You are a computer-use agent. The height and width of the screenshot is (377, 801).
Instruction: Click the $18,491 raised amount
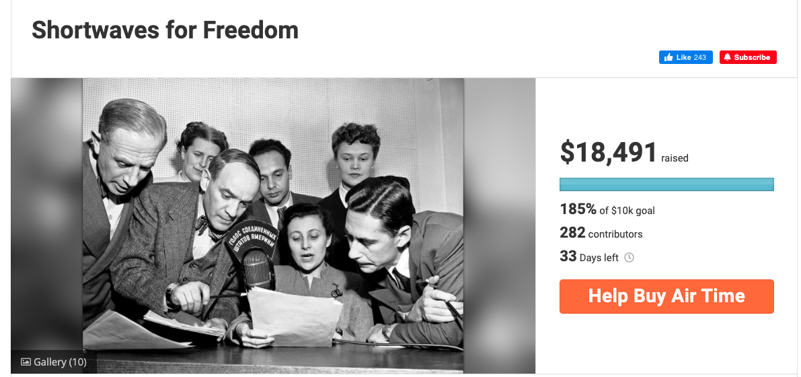pos(609,153)
